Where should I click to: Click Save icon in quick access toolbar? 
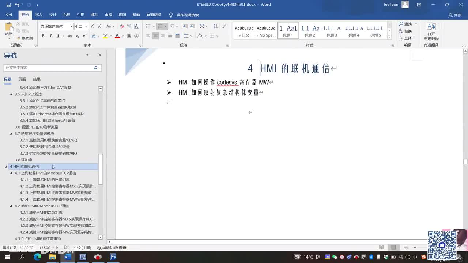[x=8, y=5]
